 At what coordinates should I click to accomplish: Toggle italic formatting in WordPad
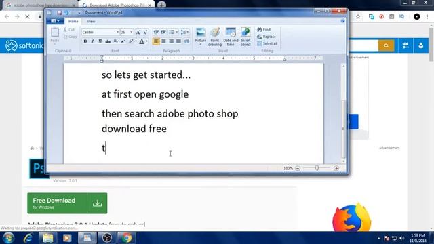pyautogui.click(x=92, y=41)
